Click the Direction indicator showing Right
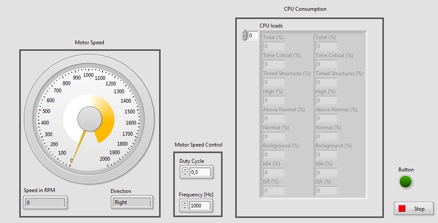 point(131,202)
